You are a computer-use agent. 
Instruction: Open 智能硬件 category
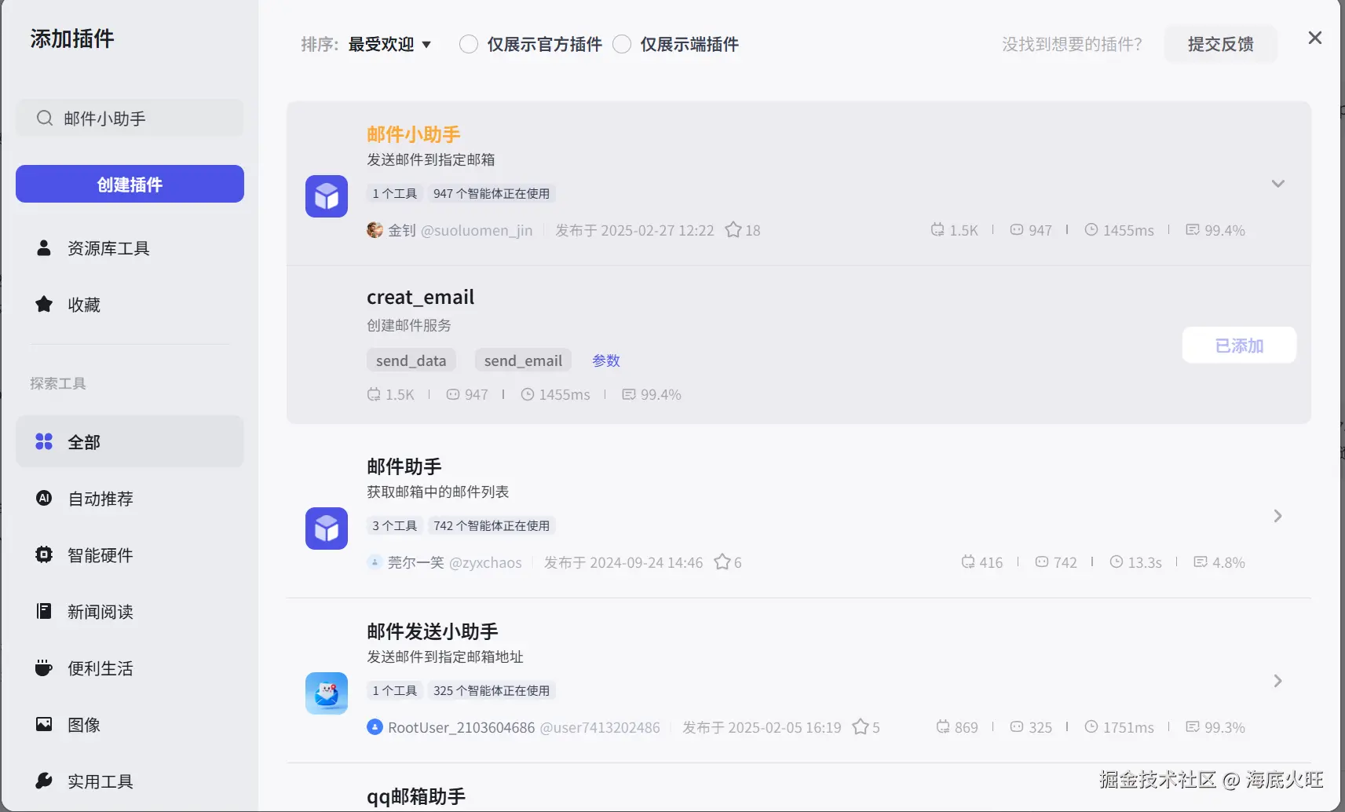tap(130, 554)
